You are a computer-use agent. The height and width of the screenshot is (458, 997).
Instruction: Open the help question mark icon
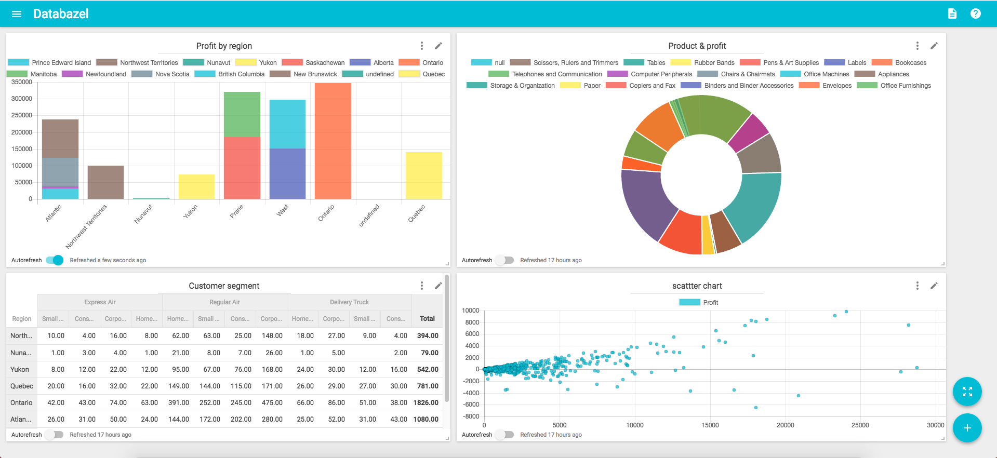[975, 14]
